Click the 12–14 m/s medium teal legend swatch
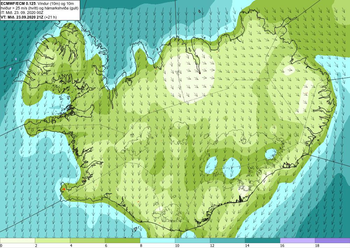This screenshot has height=248, width=350. tap(227, 240)
